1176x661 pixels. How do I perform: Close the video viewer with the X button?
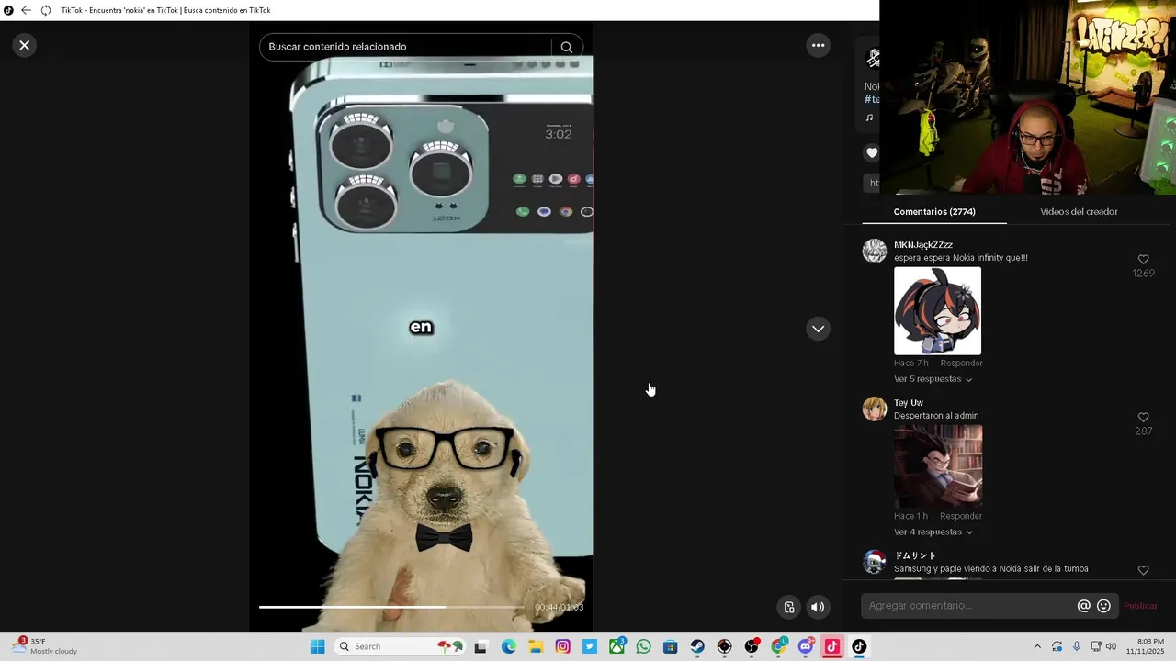[25, 45]
